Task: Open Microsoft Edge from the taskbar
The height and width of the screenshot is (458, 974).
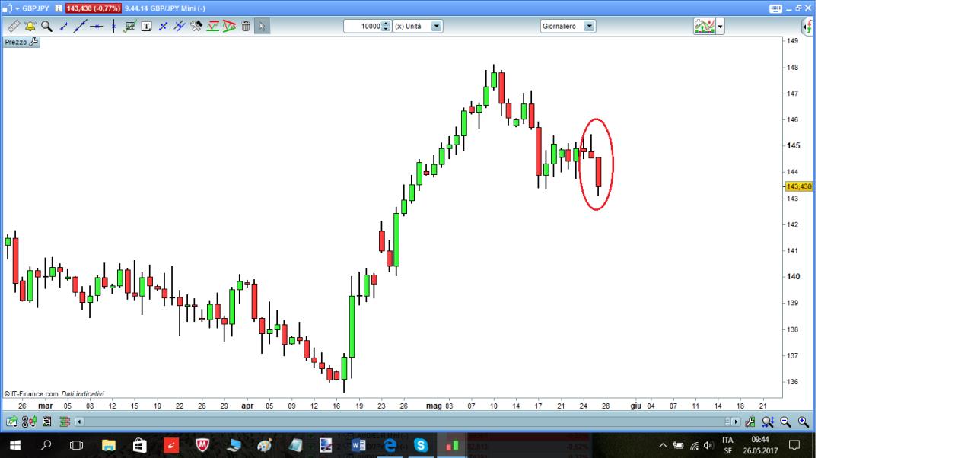Action: tap(391, 446)
